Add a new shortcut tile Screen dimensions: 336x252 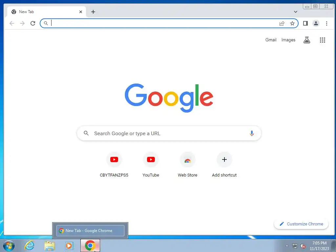coord(224,165)
